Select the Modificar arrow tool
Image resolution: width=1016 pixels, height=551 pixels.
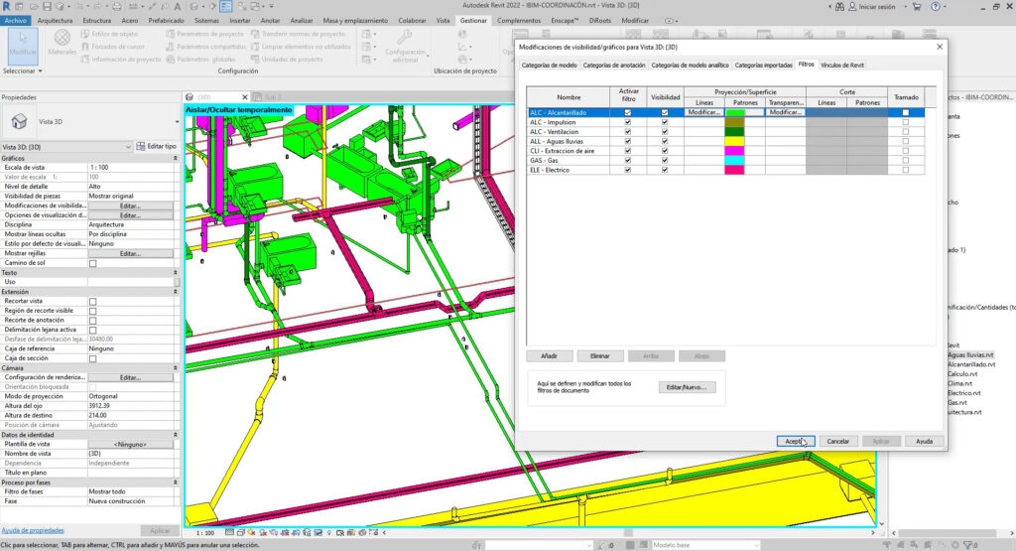tap(21, 44)
